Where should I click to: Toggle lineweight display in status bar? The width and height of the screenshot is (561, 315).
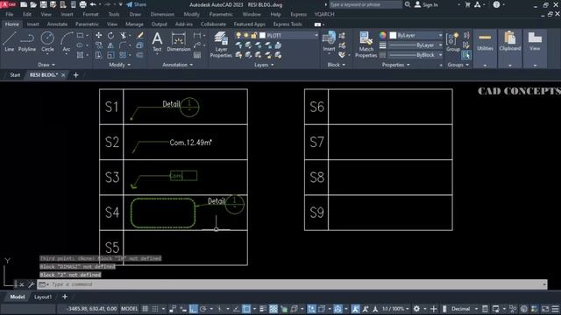pos(263,309)
